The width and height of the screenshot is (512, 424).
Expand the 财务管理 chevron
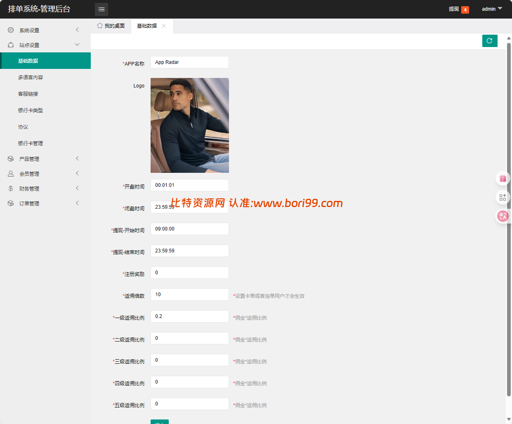(x=77, y=188)
